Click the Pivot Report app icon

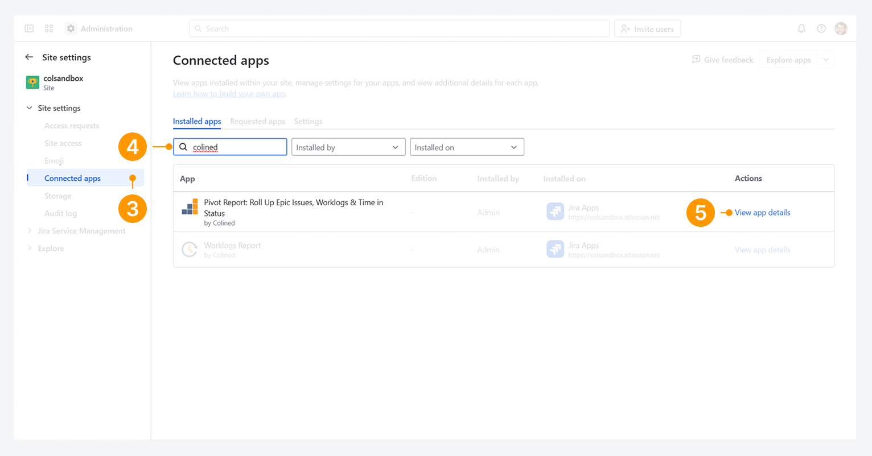coord(190,206)
